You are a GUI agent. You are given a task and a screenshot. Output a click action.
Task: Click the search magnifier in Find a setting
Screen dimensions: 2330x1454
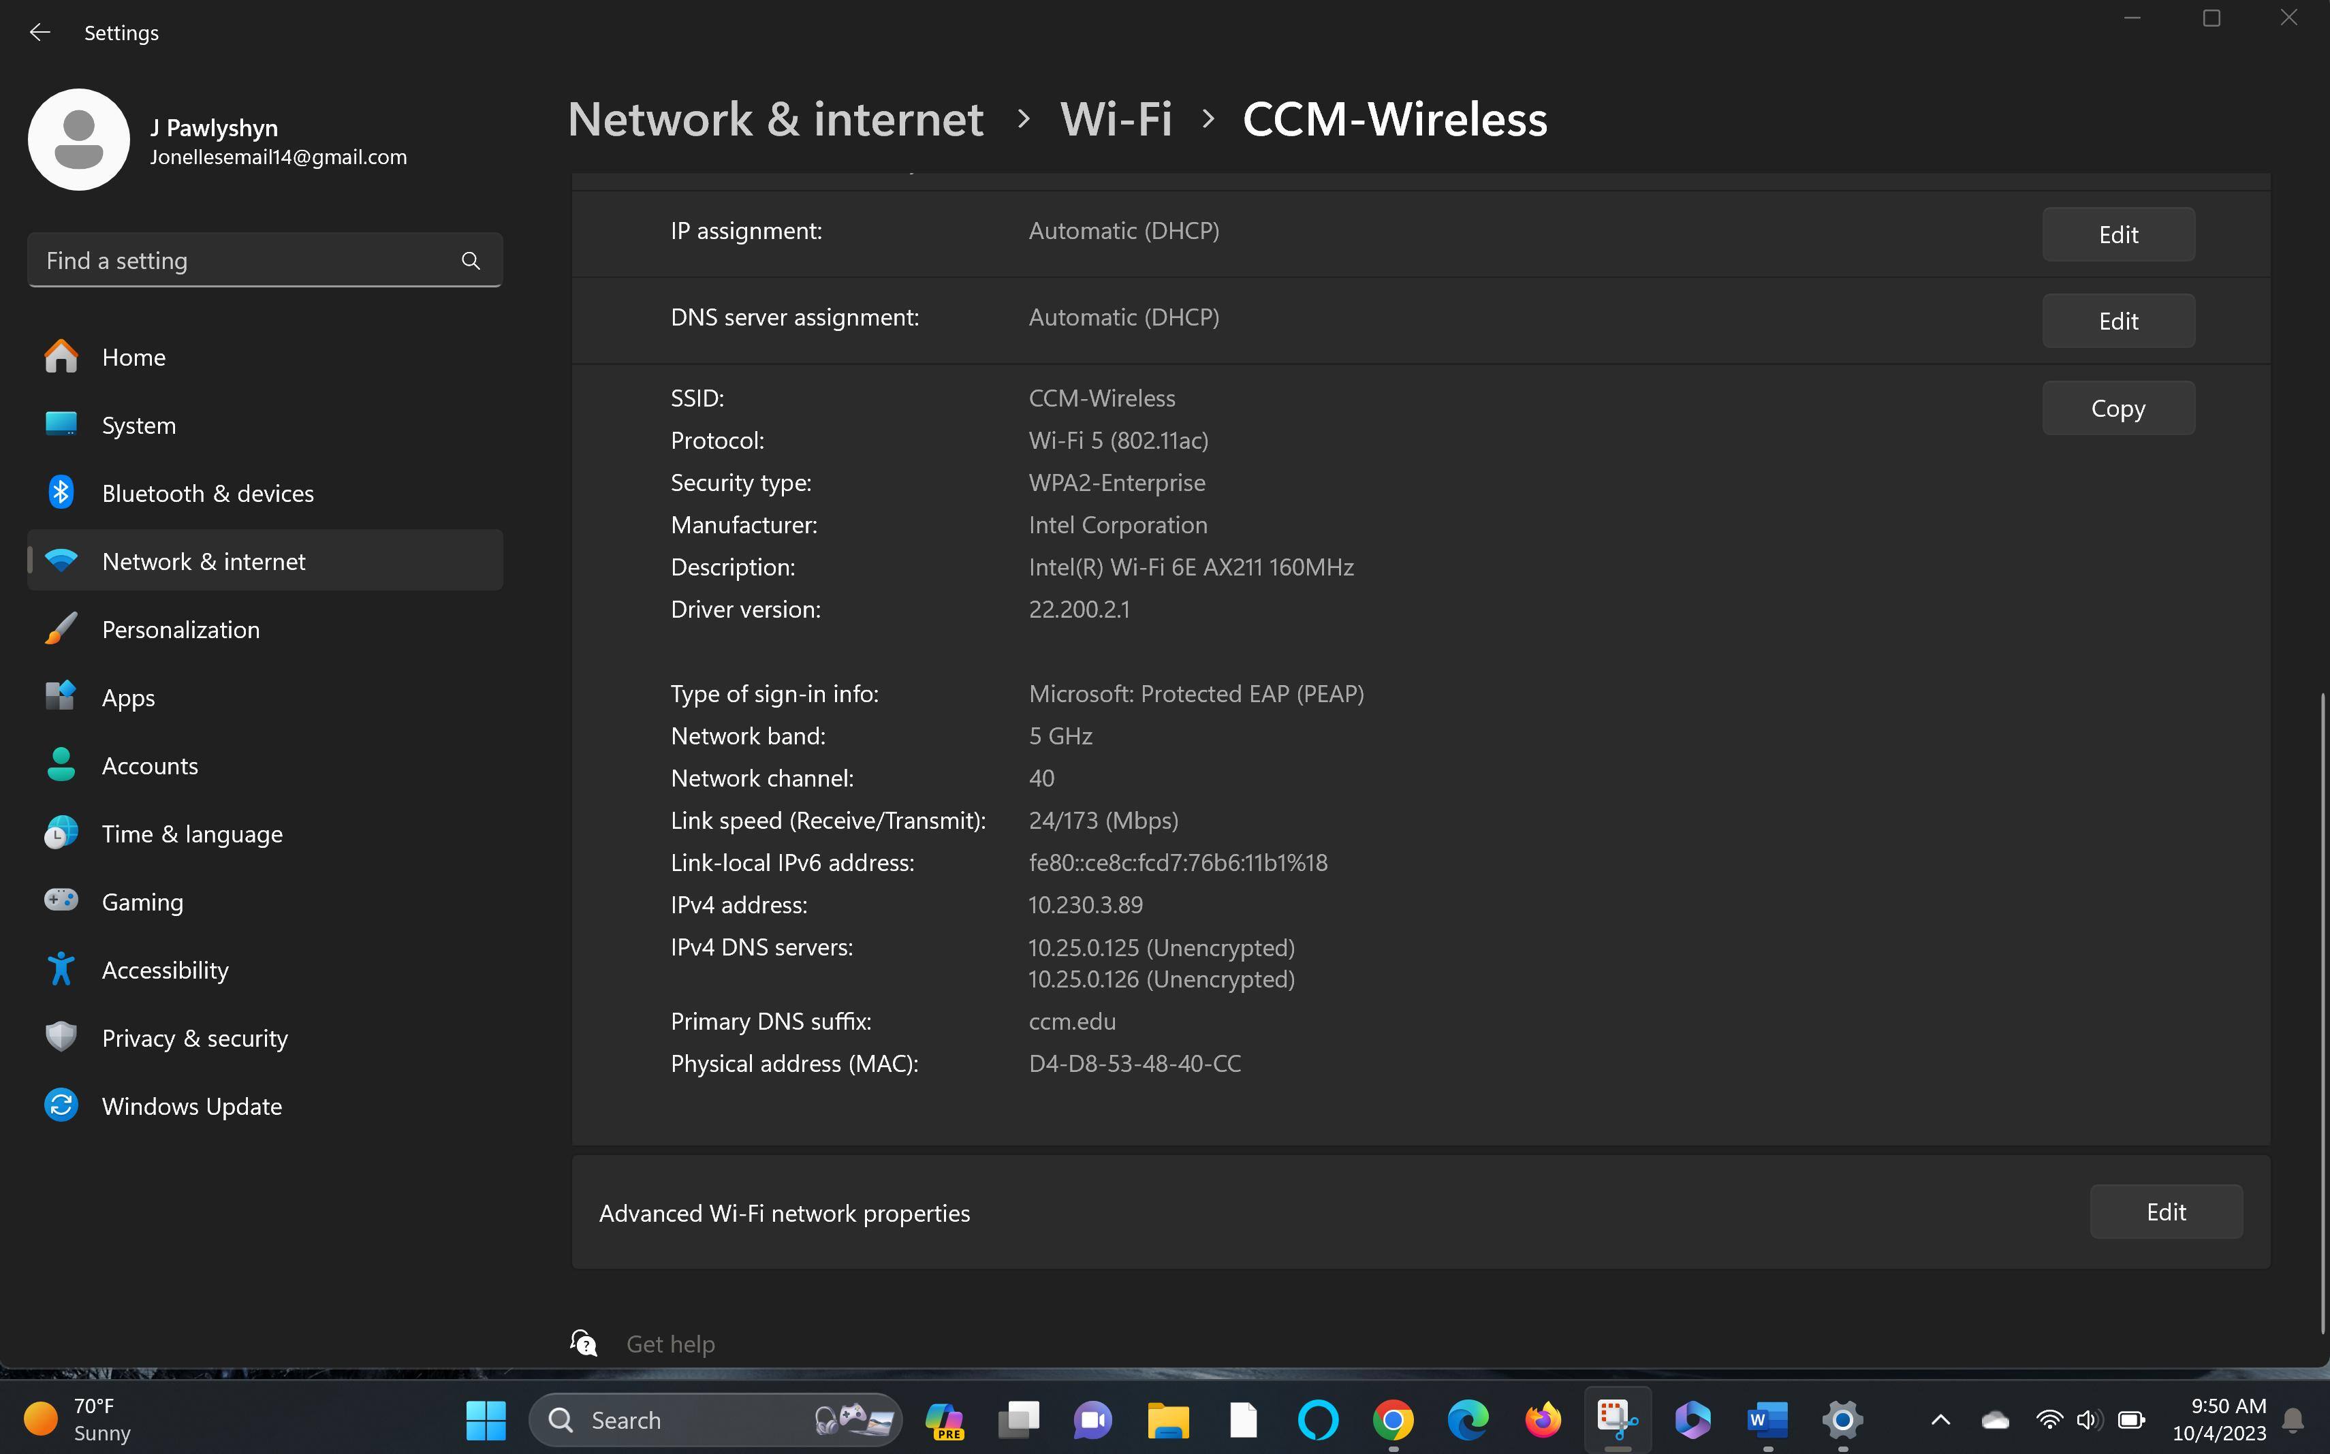coord(470,261)
